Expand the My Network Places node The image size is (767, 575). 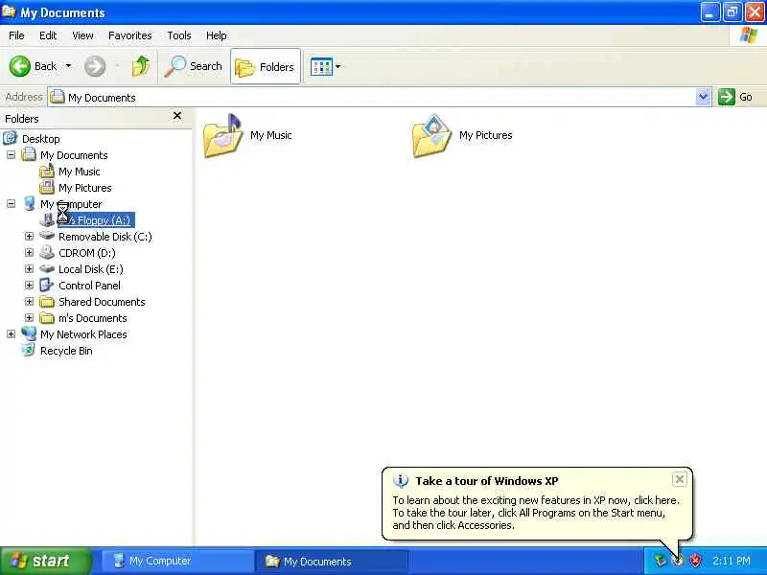(x=11, y=333)
